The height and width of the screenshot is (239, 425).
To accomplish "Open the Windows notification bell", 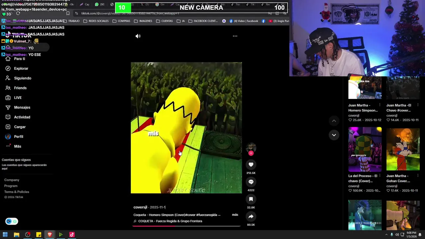I will point(420,235).
